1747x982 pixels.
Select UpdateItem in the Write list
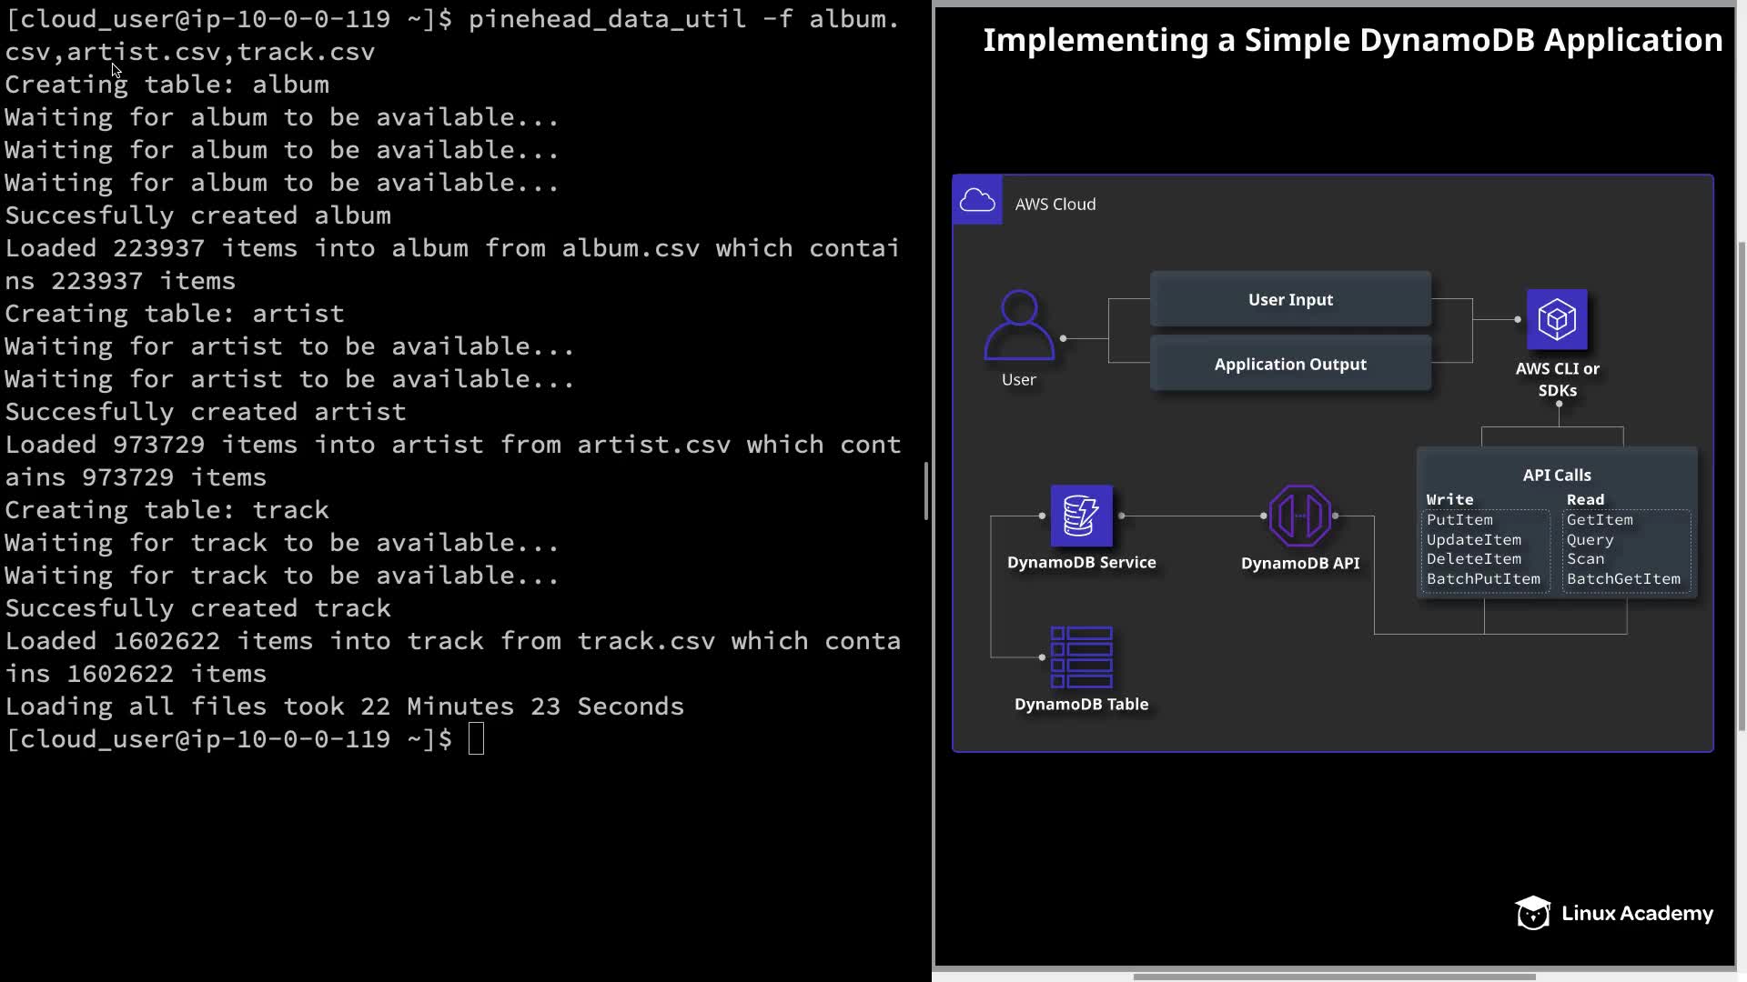1473,540
